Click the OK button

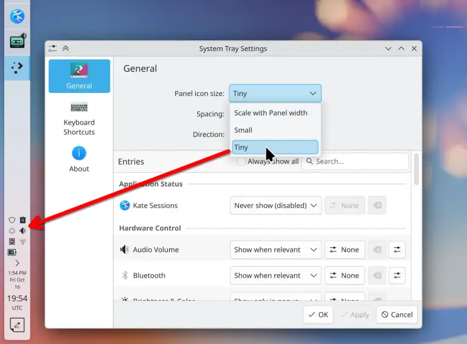pyautogui.click(x=318, y=315)
